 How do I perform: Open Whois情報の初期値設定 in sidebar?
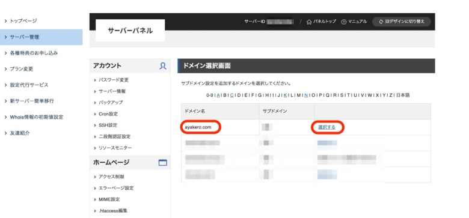37,117
